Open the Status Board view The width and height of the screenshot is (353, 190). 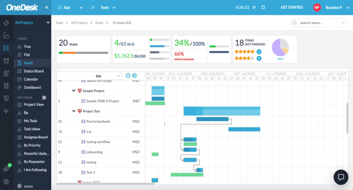click(33, 71)
